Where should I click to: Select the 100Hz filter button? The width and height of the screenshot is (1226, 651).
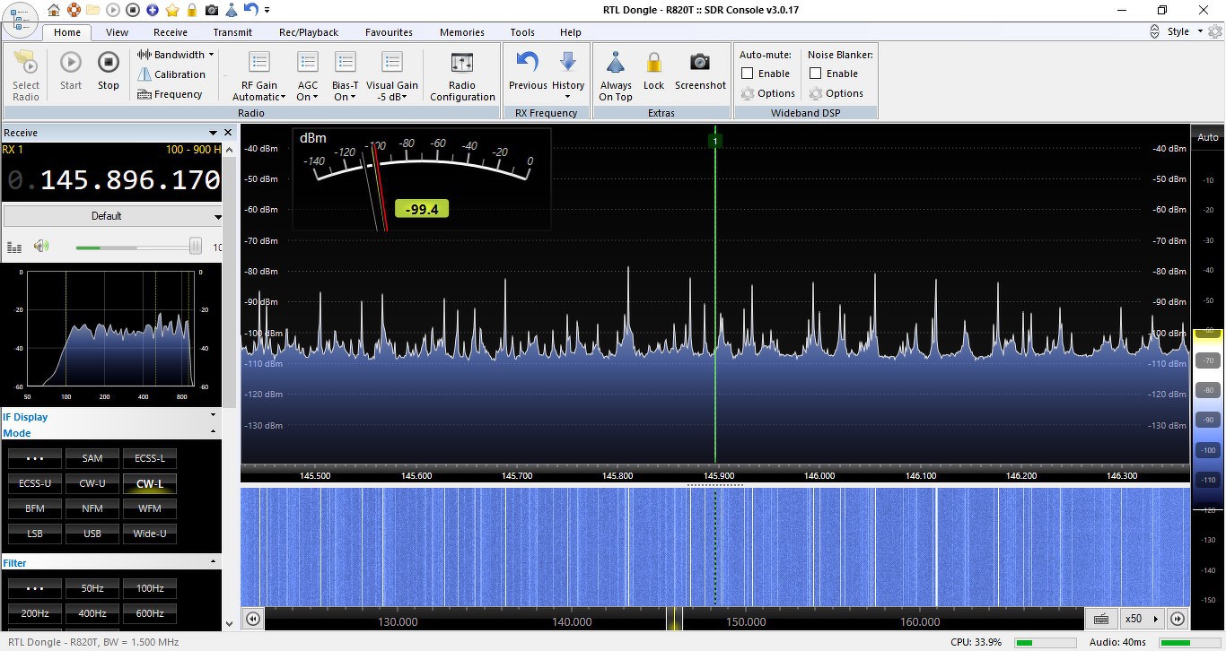tap(150, 588)
